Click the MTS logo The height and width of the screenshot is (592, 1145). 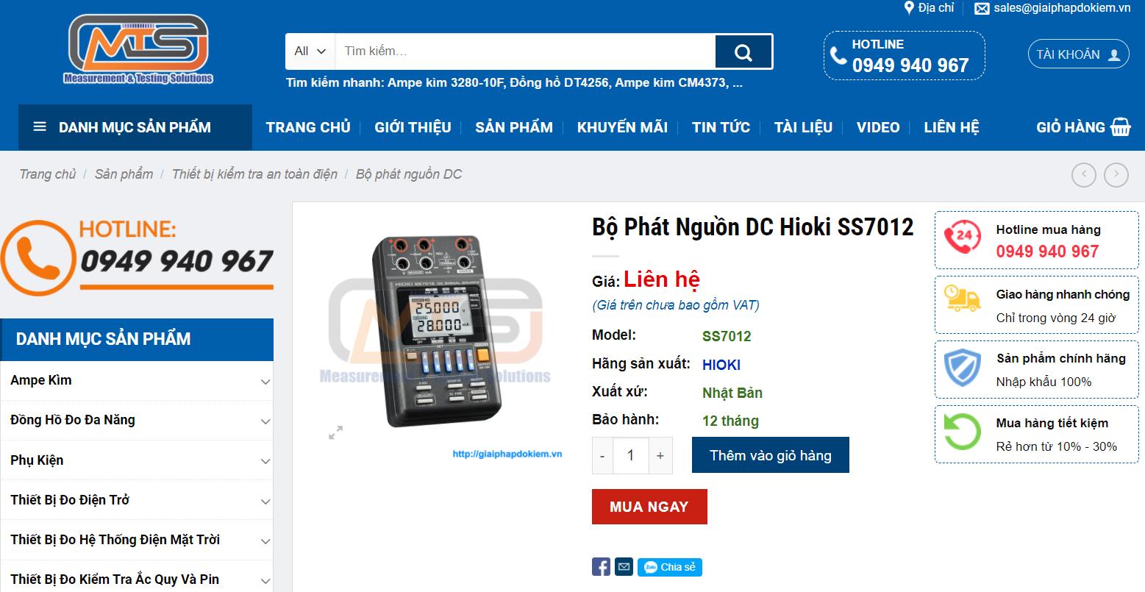138,49
